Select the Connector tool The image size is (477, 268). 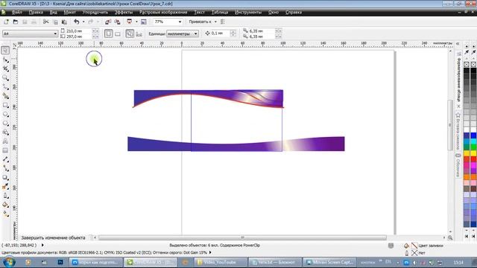coord(5,168)
